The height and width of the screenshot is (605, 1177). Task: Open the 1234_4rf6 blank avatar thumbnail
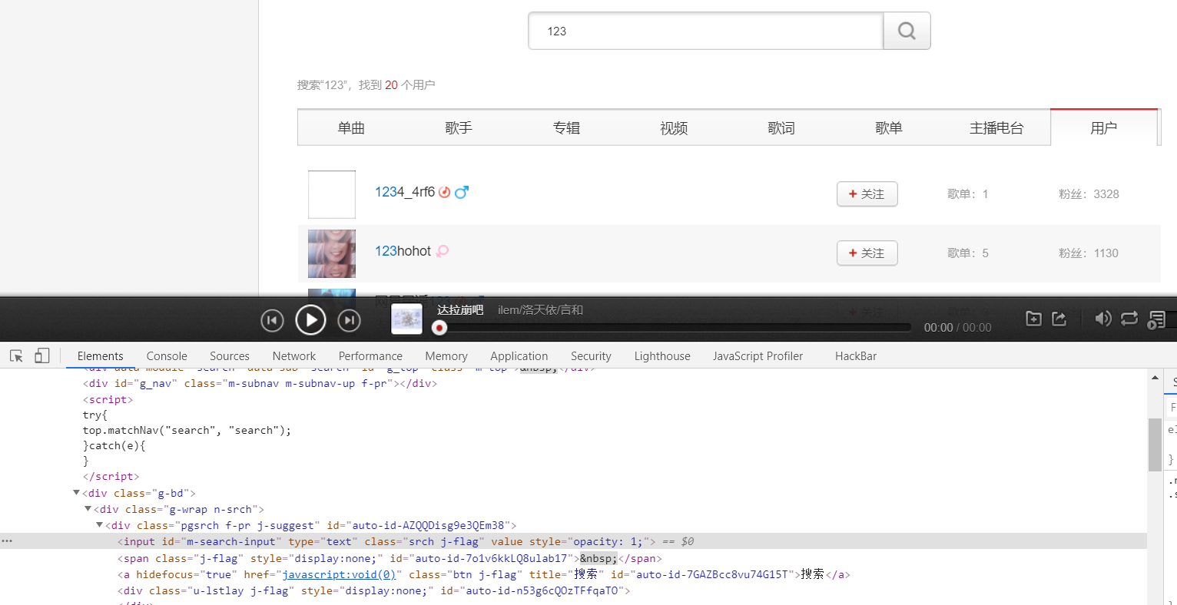pyautogui.click(x=332, y=194)
